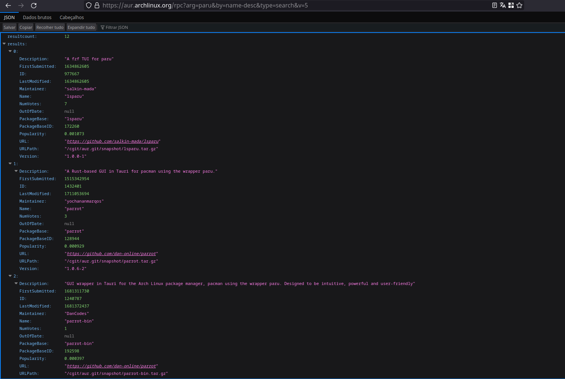The image size is (565, 379).
Task: Reload the AUR RPC page
Action: [34, 6]
